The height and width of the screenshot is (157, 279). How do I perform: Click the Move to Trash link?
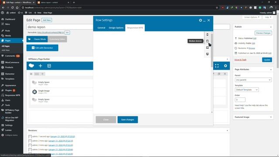(240, 60)
